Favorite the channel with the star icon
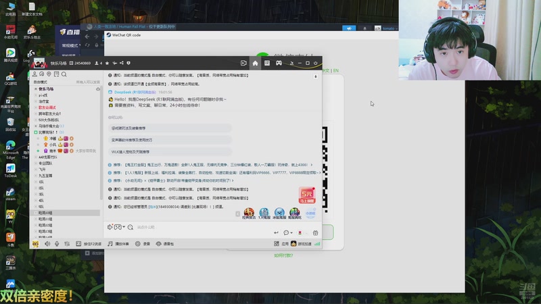The height and width of the screenshot is (304, 541). pyautogui.click(x=108, y=63)
